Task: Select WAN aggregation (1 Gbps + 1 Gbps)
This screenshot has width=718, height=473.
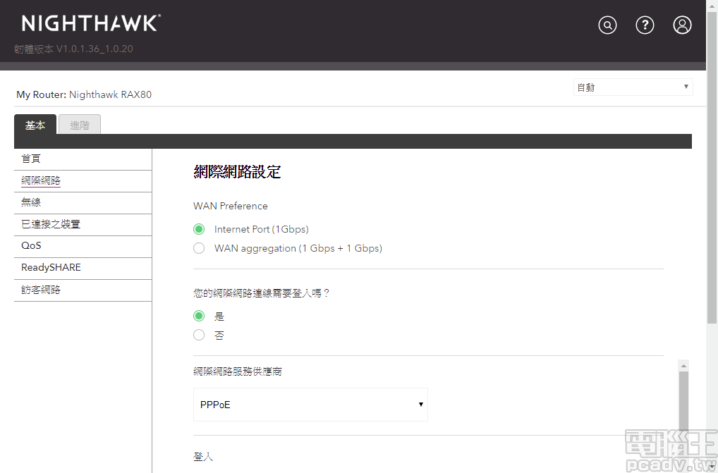Action: tap(199, 248)
